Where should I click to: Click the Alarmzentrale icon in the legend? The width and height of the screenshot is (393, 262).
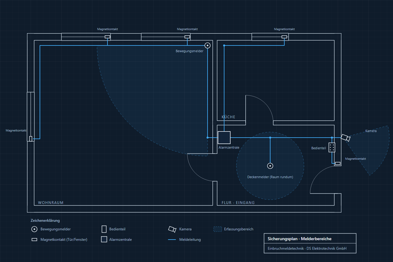pos(104,240)
